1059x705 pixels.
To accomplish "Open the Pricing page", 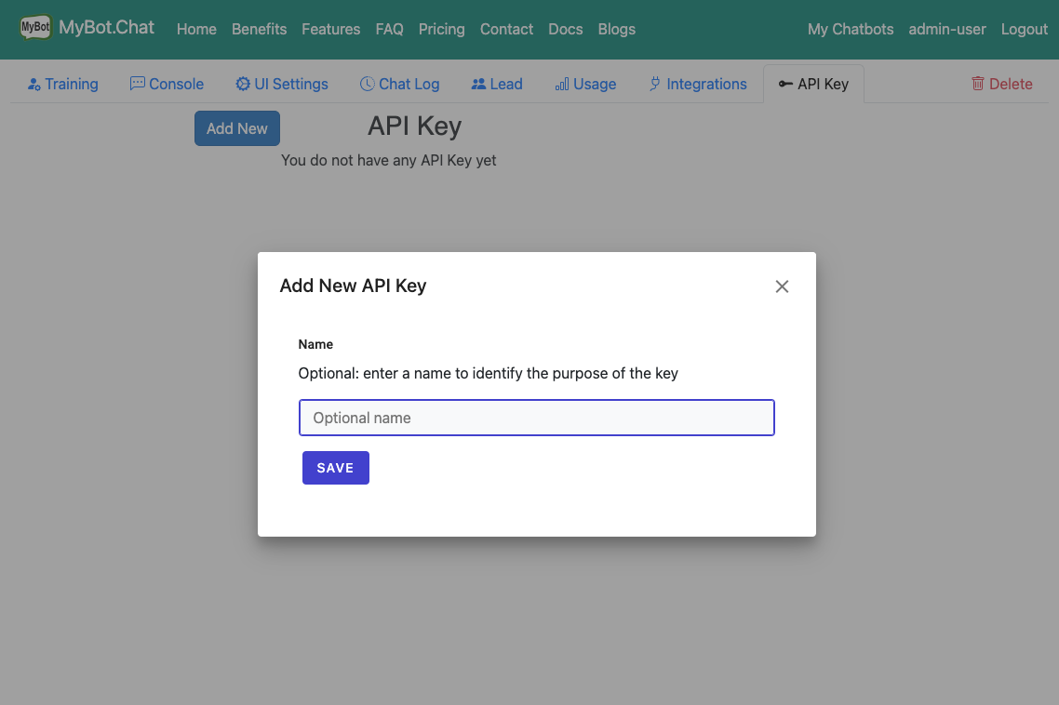I will 441,29.
